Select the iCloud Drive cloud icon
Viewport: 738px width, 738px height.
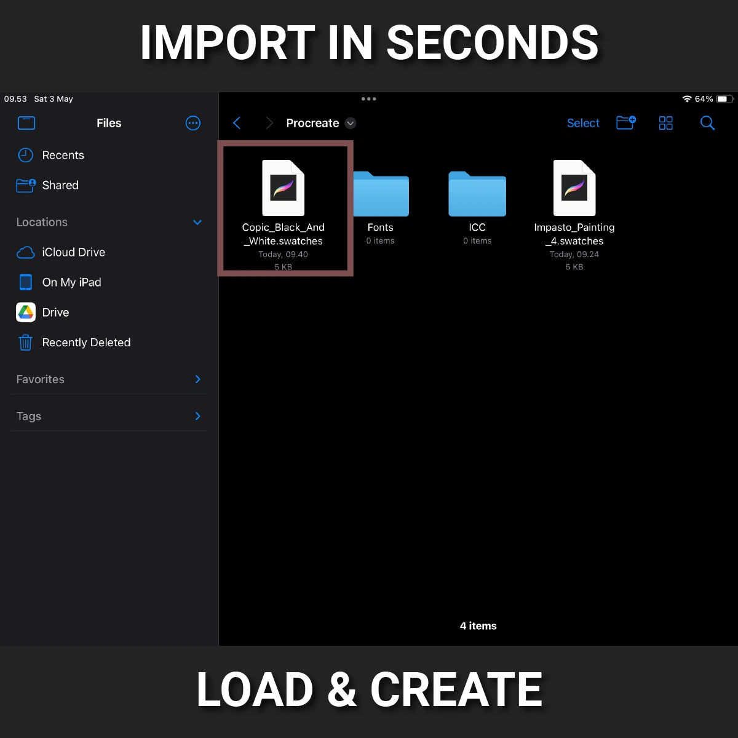(25, 252)
